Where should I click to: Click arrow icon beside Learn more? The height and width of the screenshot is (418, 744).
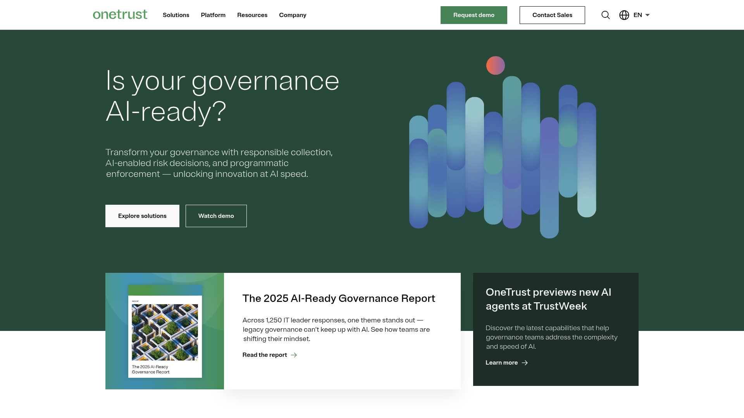(525, 363)
